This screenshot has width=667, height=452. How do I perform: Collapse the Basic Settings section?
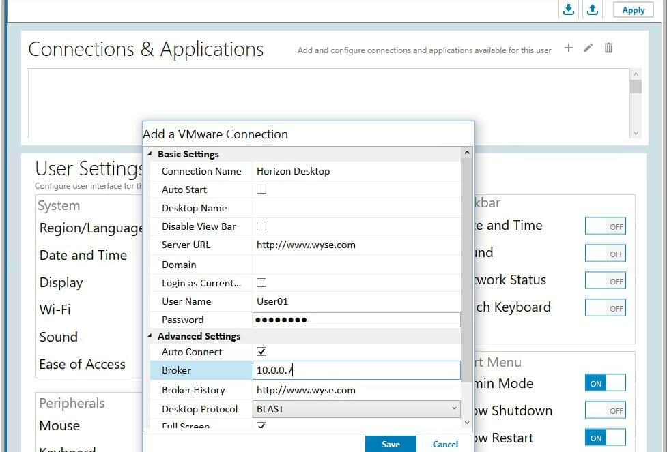(x=150, y=153)
